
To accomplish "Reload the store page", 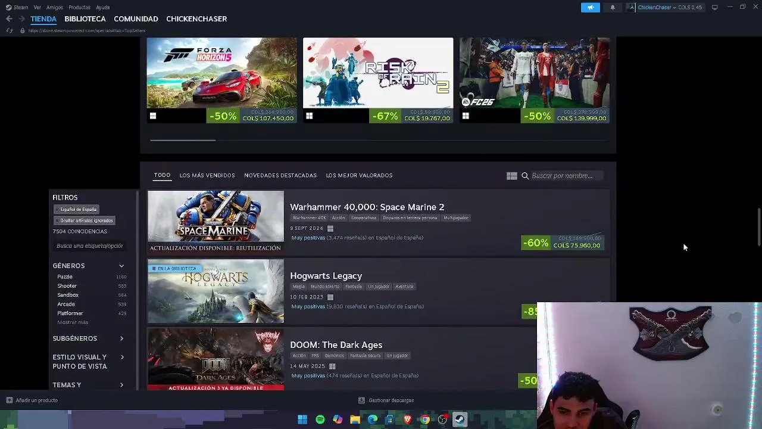I will (x=9, y=30).
